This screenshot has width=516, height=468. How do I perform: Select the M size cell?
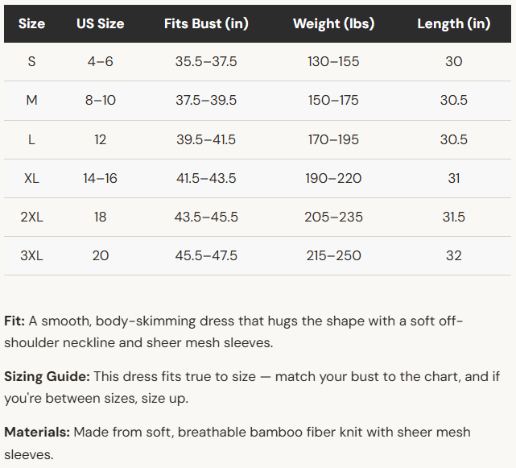[31, 100]
